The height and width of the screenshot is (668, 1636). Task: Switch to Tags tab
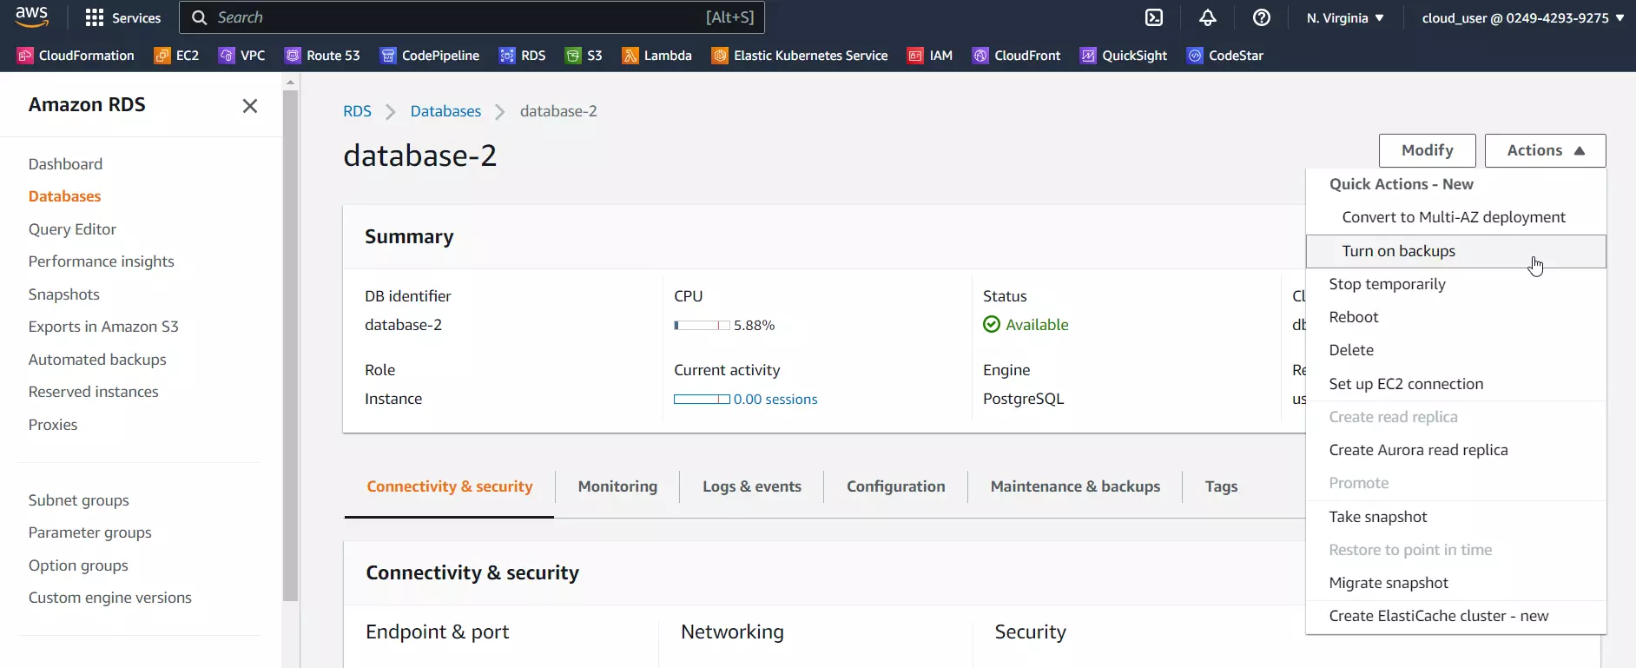(1221, 486)
